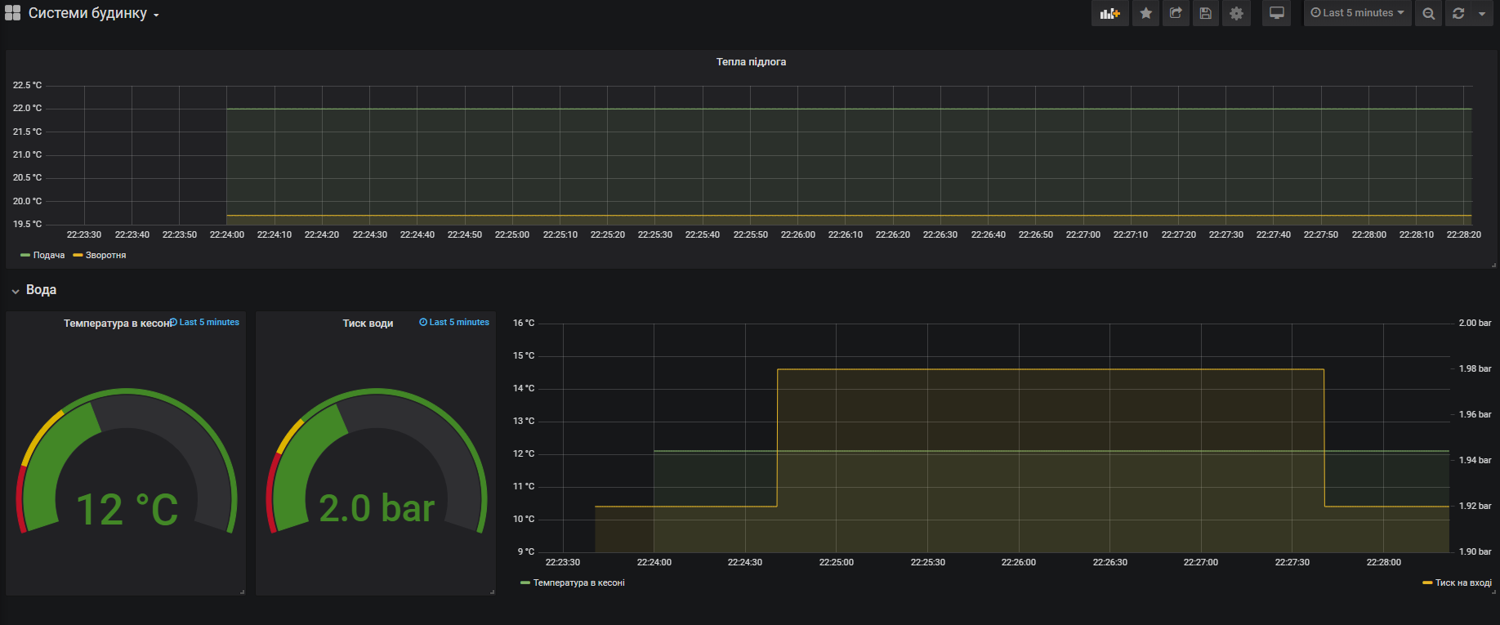Toggle Подача series in legend
This screenshot has width=1500, height=625.
tap(42, 255)
